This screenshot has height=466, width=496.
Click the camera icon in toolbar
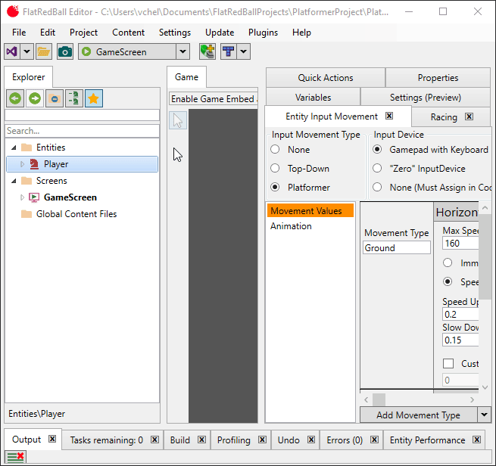(x=65, y=51)
